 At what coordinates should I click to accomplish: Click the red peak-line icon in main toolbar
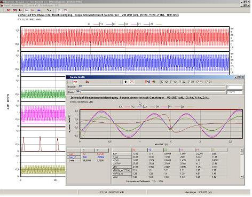pyautogui.click(x=65, y=10)
